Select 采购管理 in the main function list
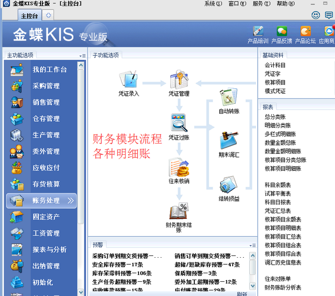This screenshot has width=335, height=296. (46, 86)
